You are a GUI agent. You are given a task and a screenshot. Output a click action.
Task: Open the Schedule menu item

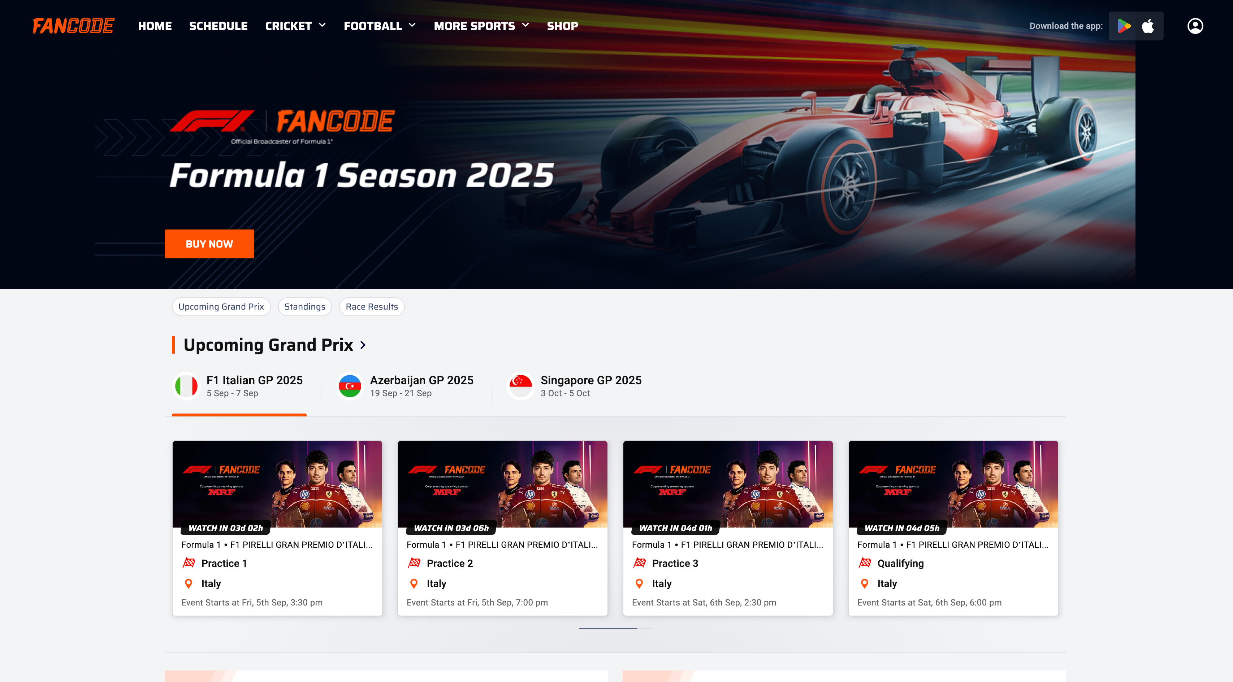[218, 26]
